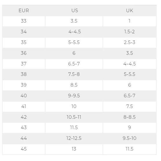Screen dimensions: 161x161
Task: Select US size 4-4.5 cell
Action: 74,32
